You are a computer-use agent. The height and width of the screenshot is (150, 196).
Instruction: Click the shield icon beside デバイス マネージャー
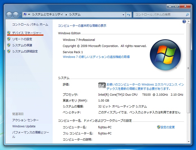click(x=9, y=33)
